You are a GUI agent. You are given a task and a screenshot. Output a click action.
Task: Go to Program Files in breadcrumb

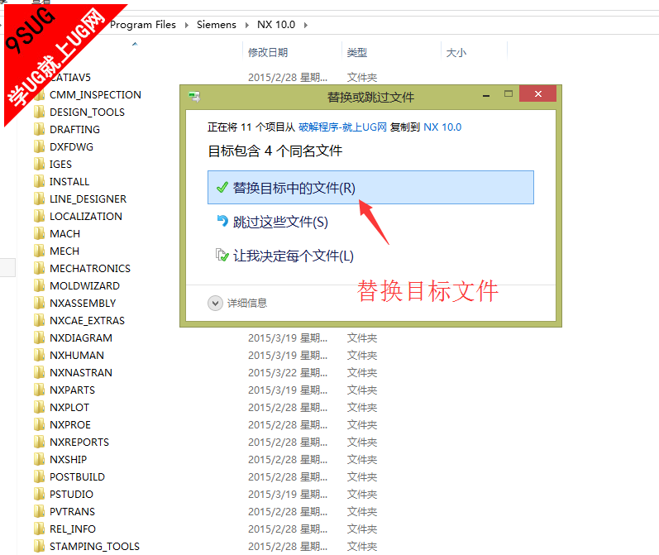(x=143, y=25)
